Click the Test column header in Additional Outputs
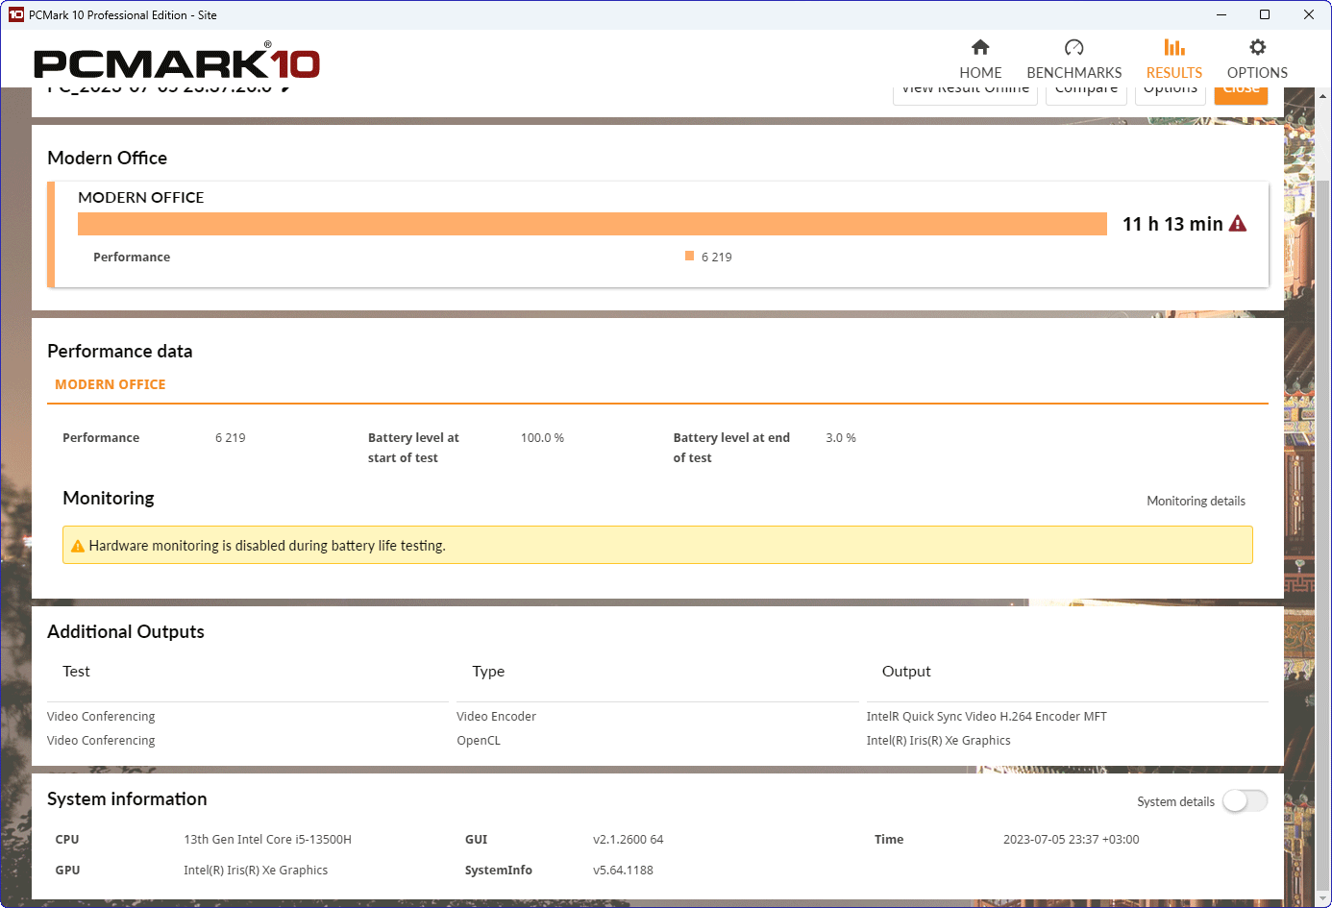The image size is (1332, 908). pyautogui.click(x=76, y=672)
